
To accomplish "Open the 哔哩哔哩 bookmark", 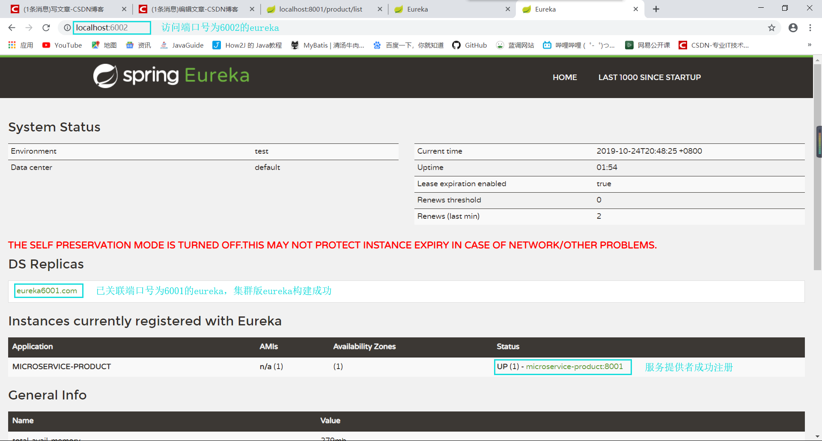I will point(579,45).
